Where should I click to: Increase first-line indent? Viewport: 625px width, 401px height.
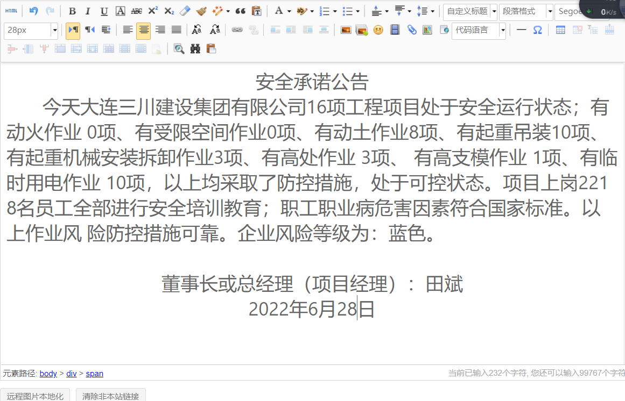pyautogui.click(x=106, y=30)
